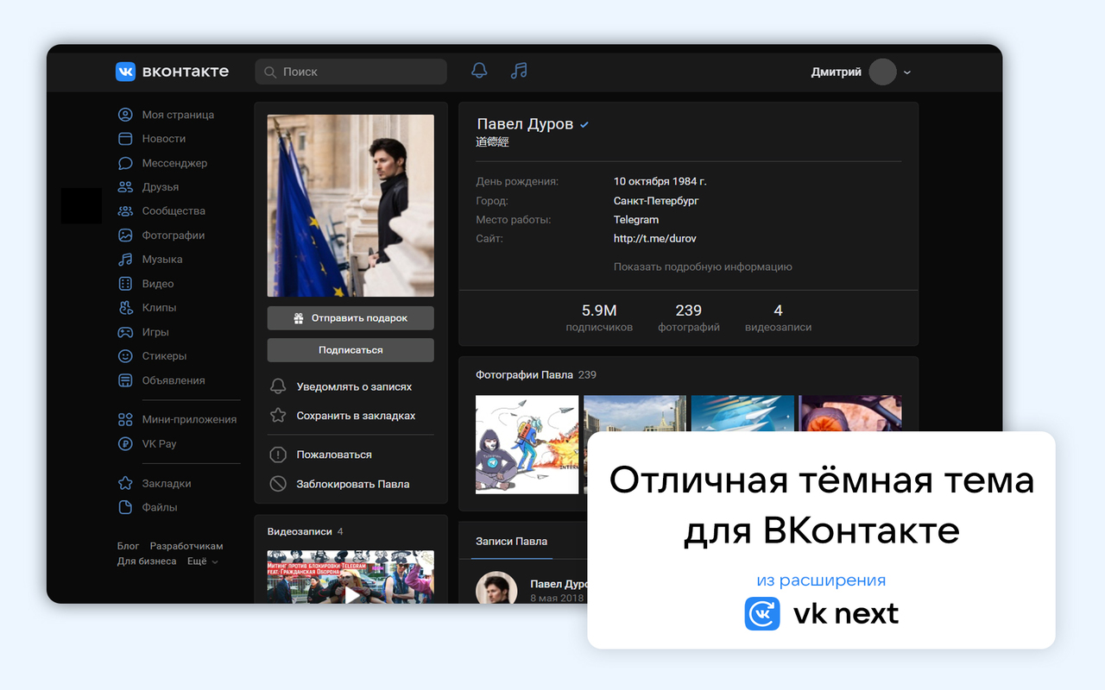
Task: Open Закладки from sidebar
Action: (x=167, y=484)
